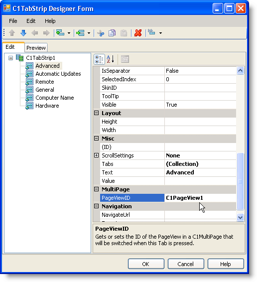Click the Property Pages icon

(x=125, y=59)
